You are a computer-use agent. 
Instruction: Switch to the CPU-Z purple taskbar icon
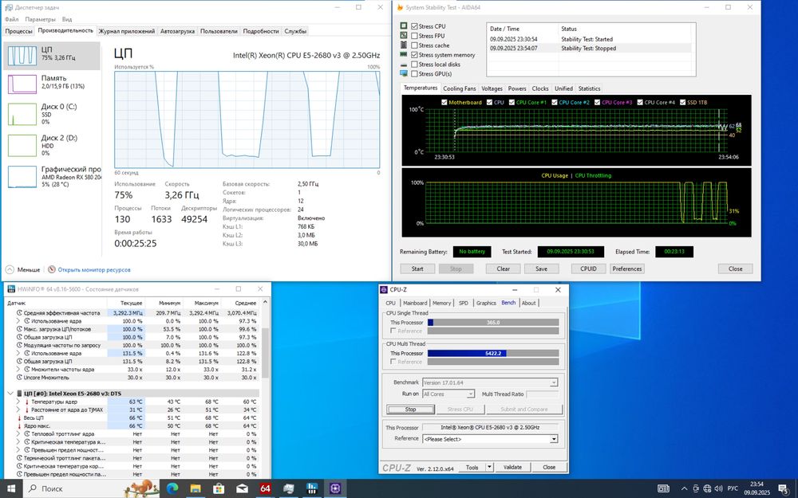tap(335, 488)
